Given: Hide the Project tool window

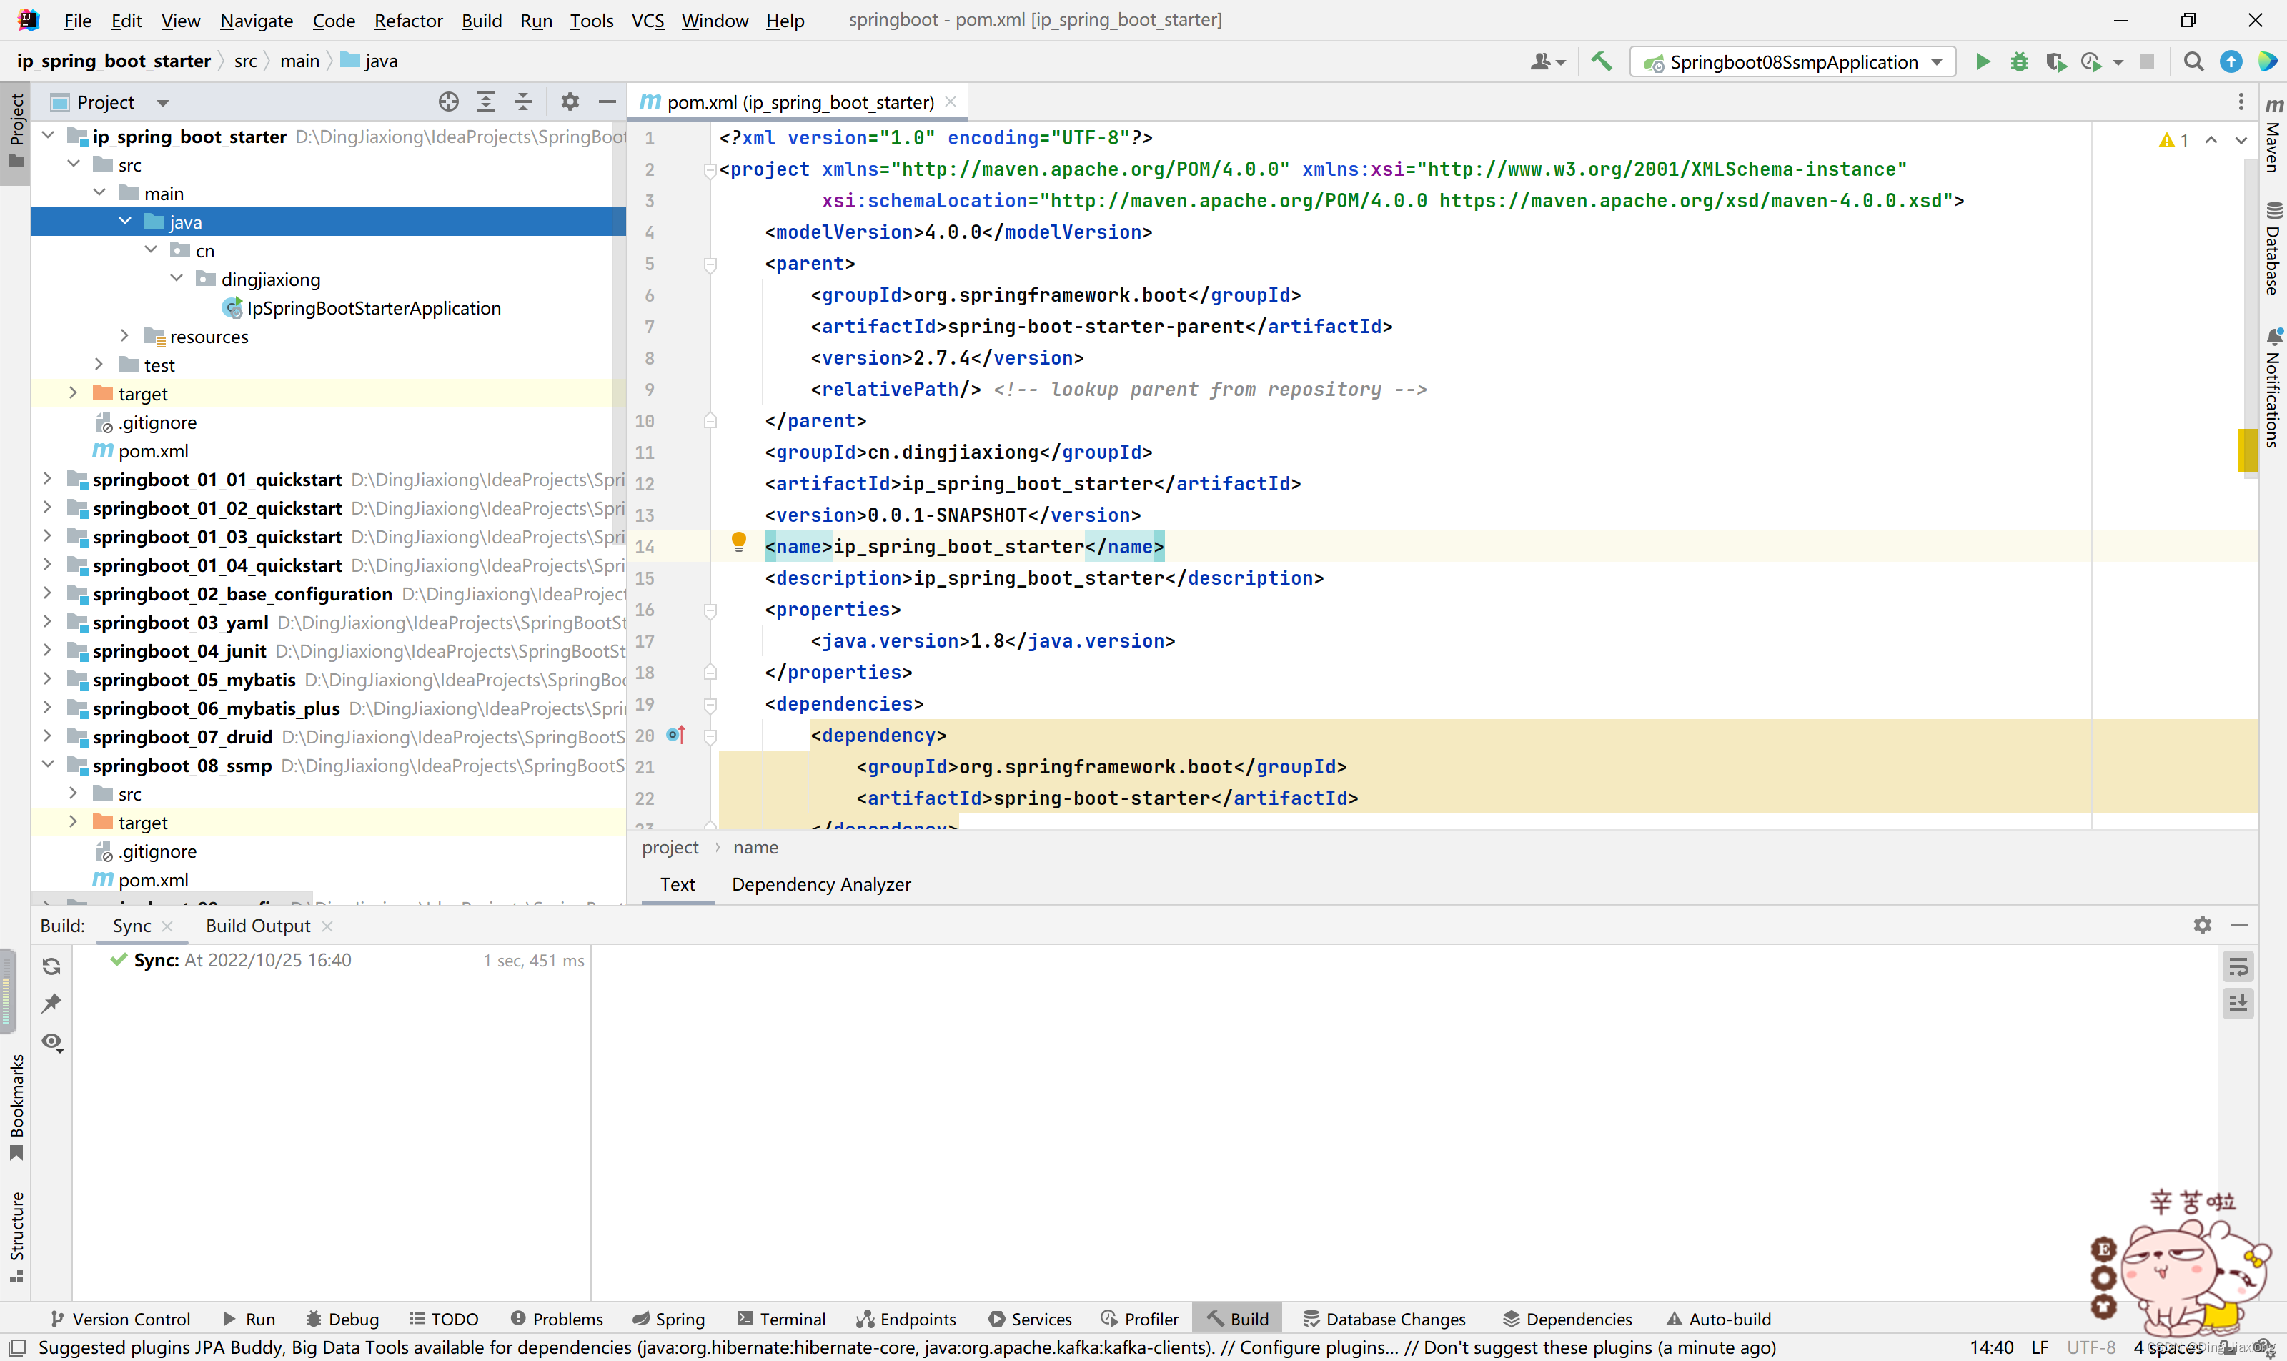Looking at the screenshot, I should pyautogui.click(x=607, y=102).
